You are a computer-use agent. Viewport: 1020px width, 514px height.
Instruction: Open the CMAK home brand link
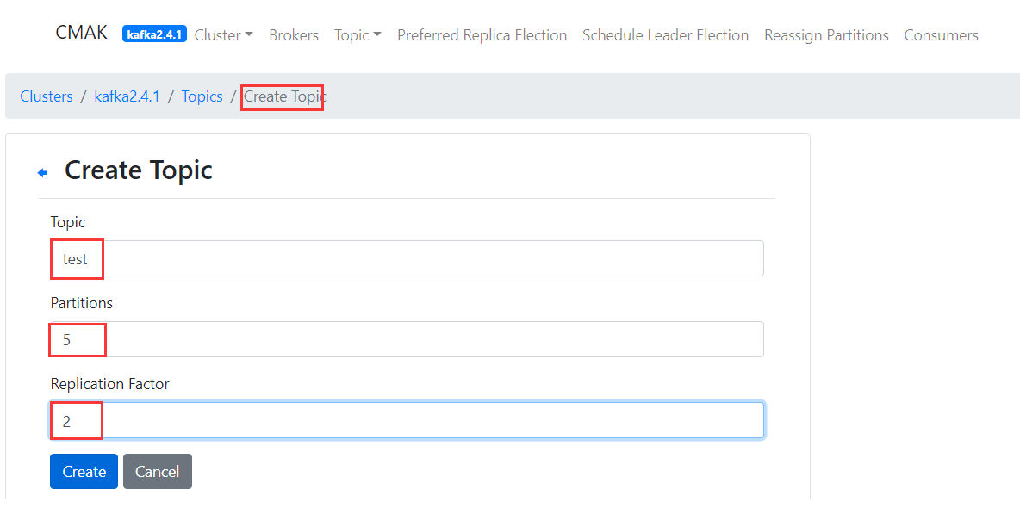coord(82,33)
